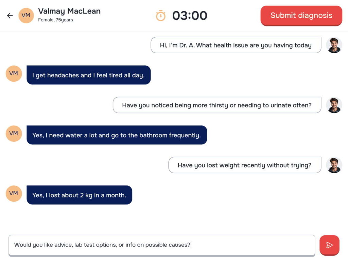Select the VM avatar beside the water reply
Image resolution: width=348 pixels, height=264 pixels.
pos(14,134)
